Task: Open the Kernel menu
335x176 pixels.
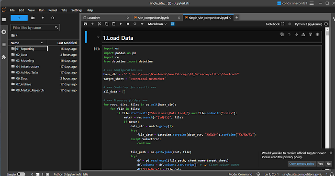Action: [53, 10]
